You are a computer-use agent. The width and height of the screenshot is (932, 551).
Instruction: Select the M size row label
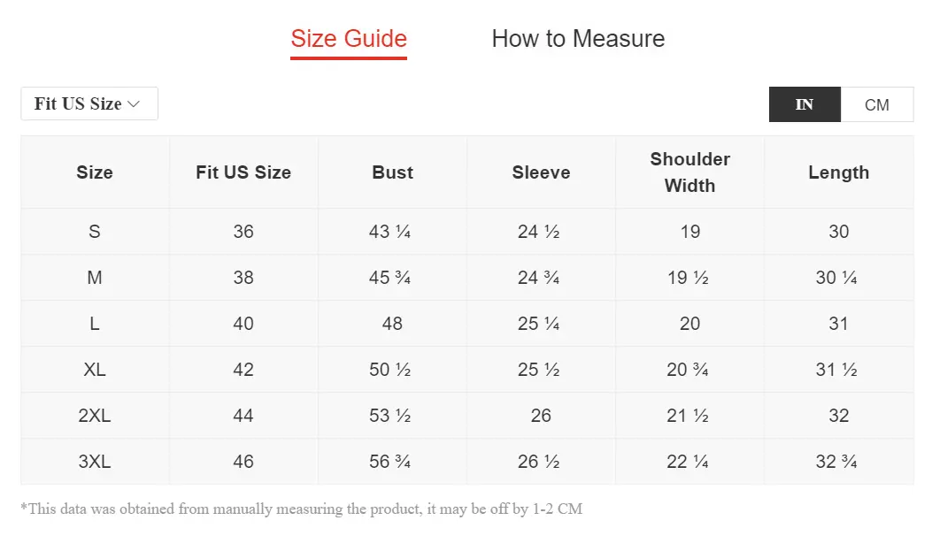pos(95,278)
